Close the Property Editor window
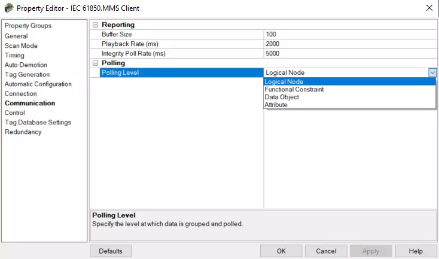Screen dimensions: 439x259 [429, 8]
